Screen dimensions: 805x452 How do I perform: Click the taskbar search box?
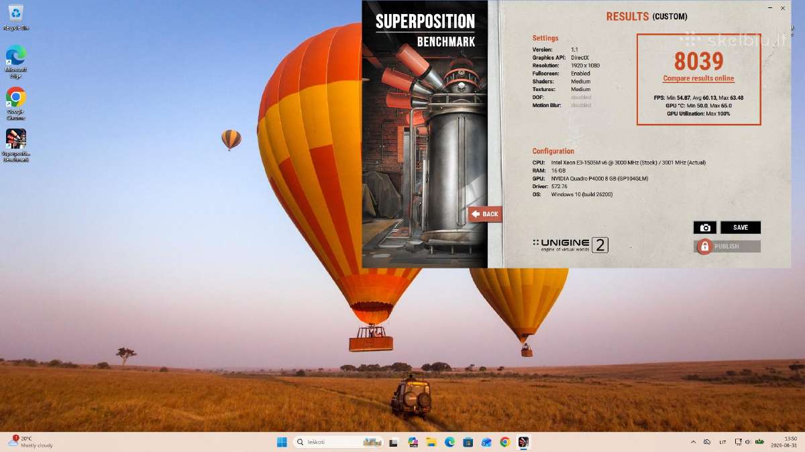point(338,442)
